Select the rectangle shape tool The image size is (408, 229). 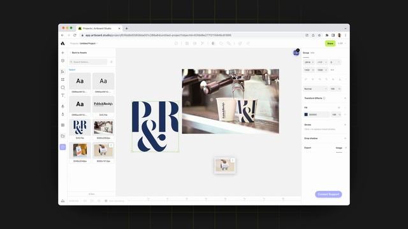pos(62,88)
